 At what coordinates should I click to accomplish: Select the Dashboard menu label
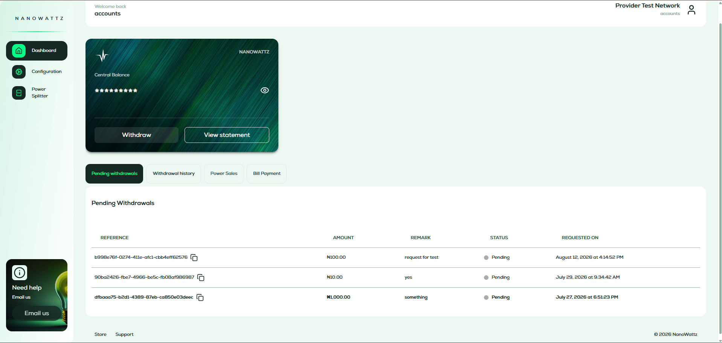click(x=44, y=50)
